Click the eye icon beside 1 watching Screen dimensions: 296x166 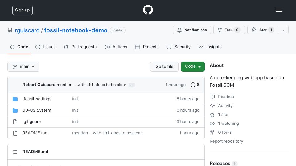pos(212,124)
